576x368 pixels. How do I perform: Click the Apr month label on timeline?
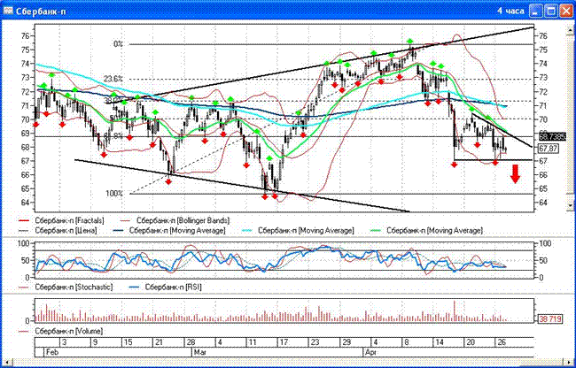[x=370, y=352]
